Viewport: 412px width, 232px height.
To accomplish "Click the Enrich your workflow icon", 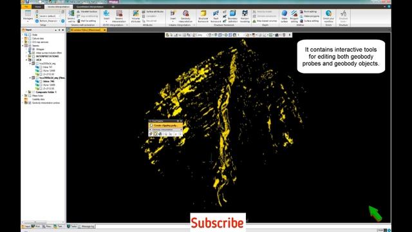I will click(x=328, y=16).
